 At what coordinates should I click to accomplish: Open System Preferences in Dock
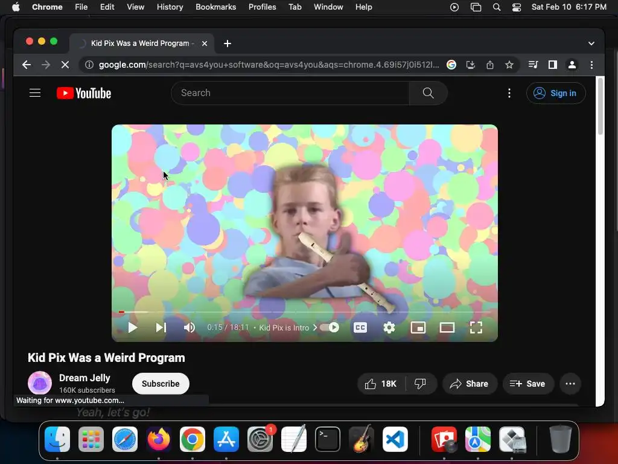coord(260,439)
